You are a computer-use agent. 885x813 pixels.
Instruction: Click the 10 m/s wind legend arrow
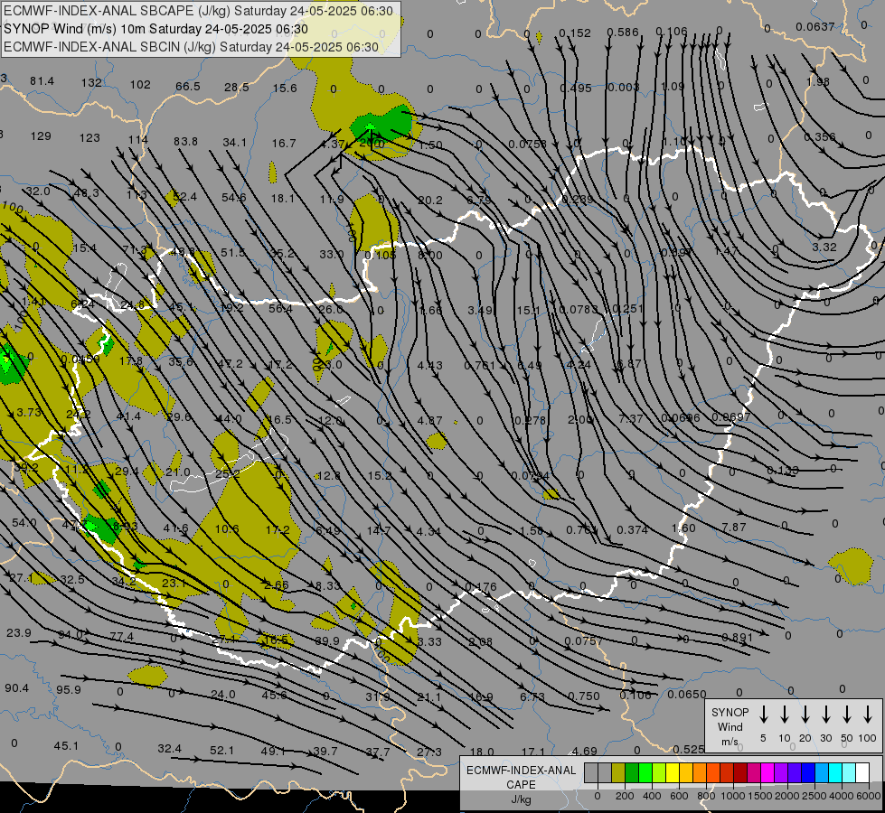(x=784, y=714)
